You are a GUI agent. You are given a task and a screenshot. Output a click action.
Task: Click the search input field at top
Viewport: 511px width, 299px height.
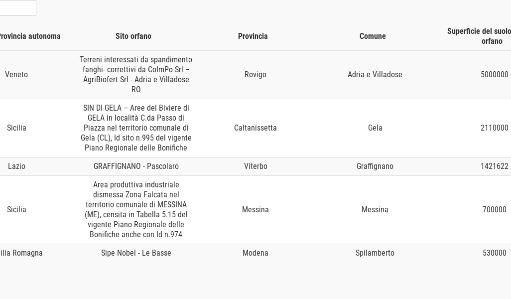(x=17, y=8)
